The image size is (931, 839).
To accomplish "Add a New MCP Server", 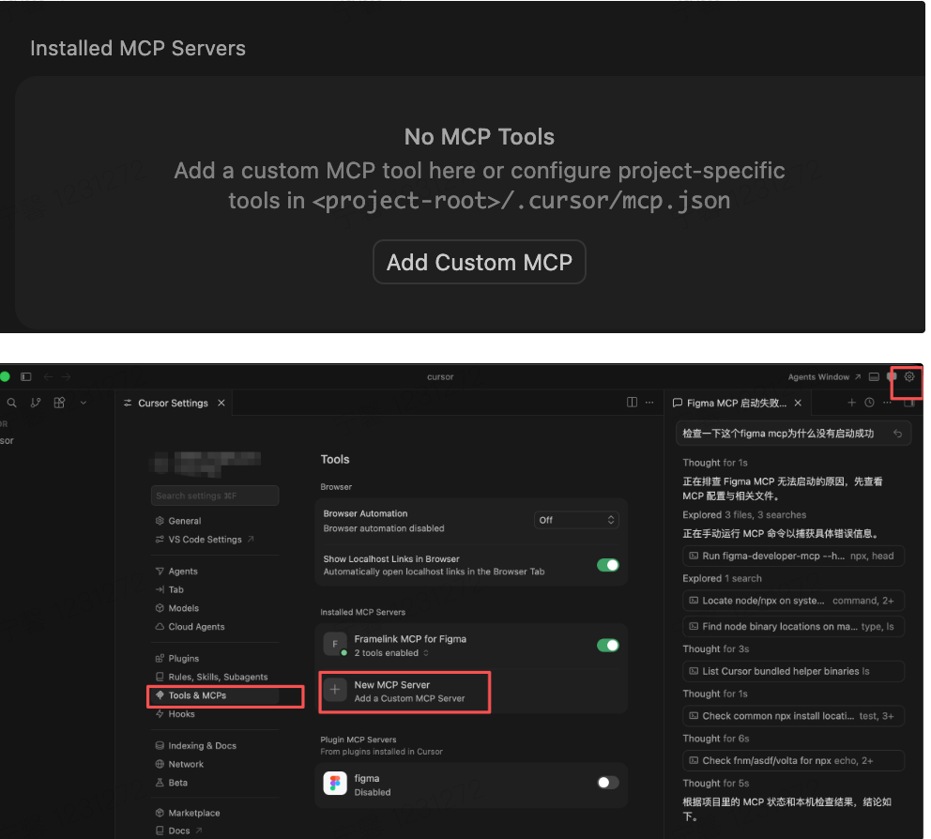I will [x=404, y=691].
